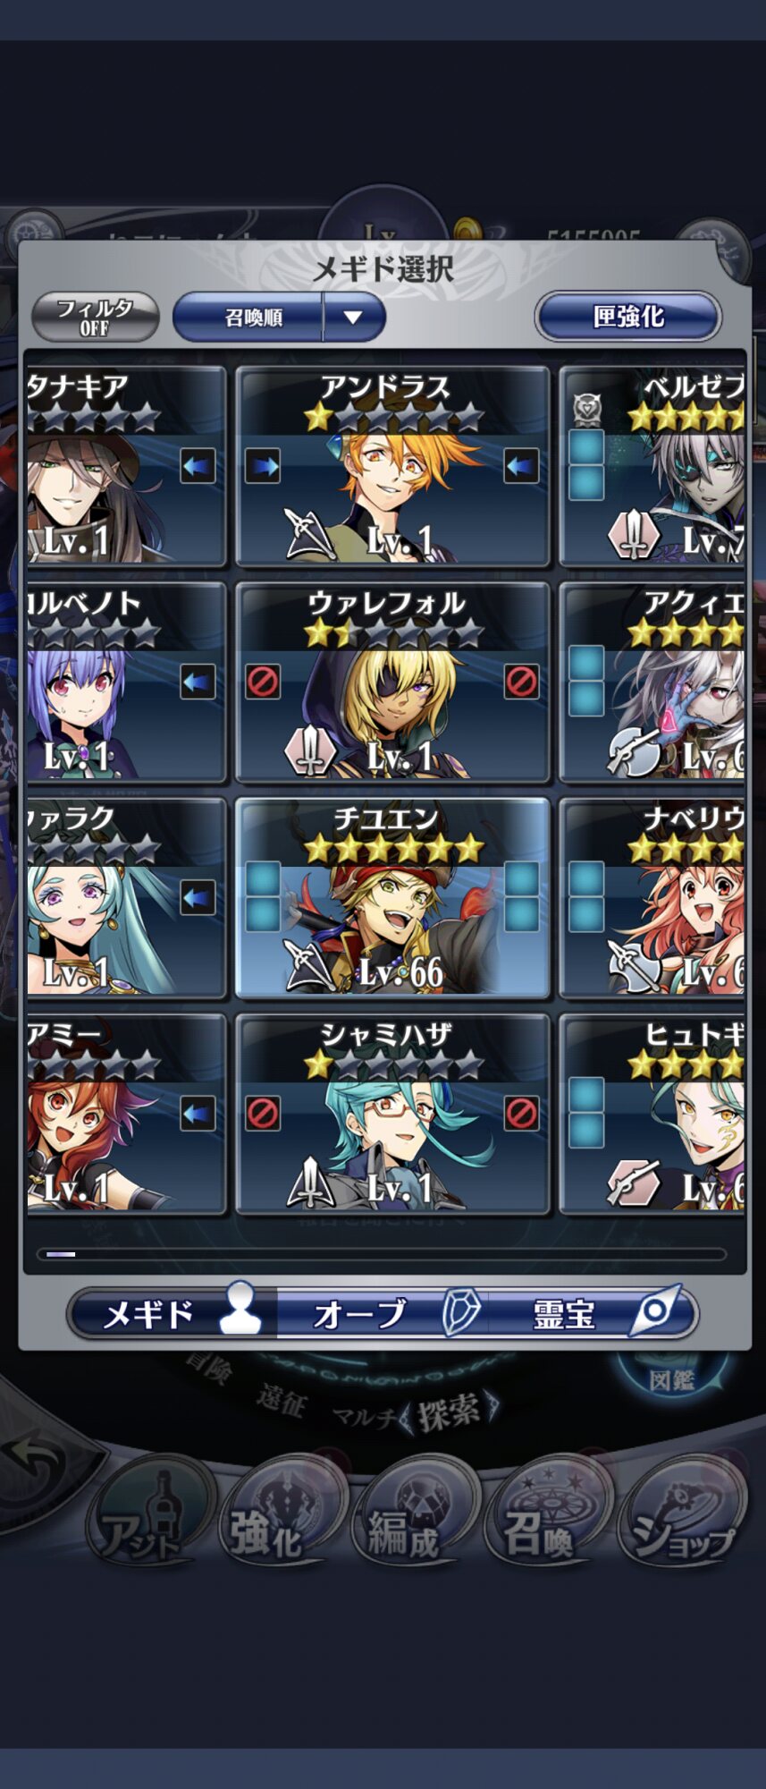Select 召喚順 sort label

click(253, 318)
